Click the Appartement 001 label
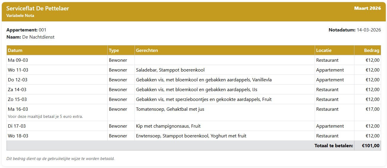This screenshot has height=168, width=387. [x=26, y=30]
